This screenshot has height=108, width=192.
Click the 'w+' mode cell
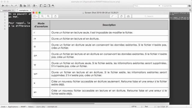[41, 74]
